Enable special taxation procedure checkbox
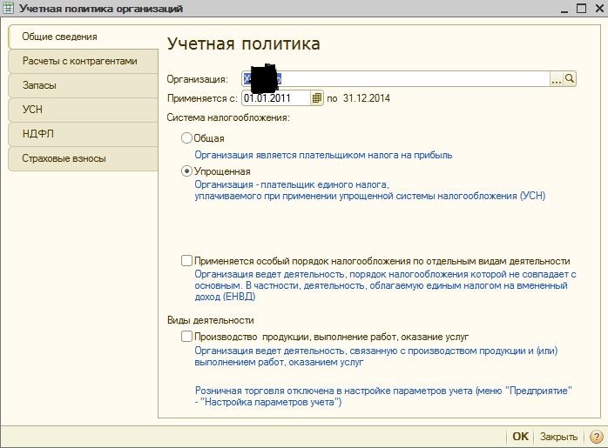Screen dimensions: 608x448 (x=186, y=261)
